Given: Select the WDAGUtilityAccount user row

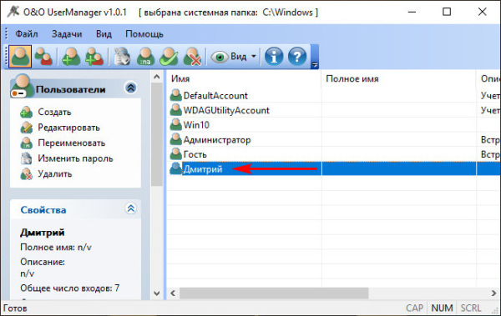Looking at the screenshot, I should [x=333, y=110].
